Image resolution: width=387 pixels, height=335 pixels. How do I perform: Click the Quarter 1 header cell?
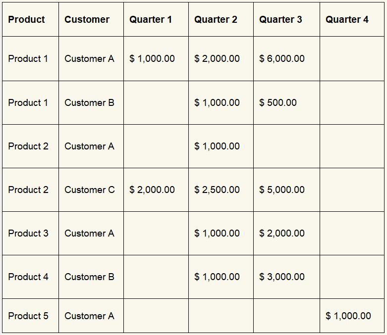tap(151, 19)
